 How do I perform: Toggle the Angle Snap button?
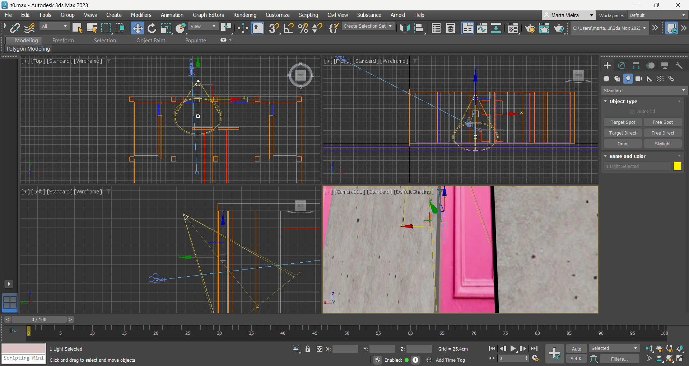tap(288, 28)
